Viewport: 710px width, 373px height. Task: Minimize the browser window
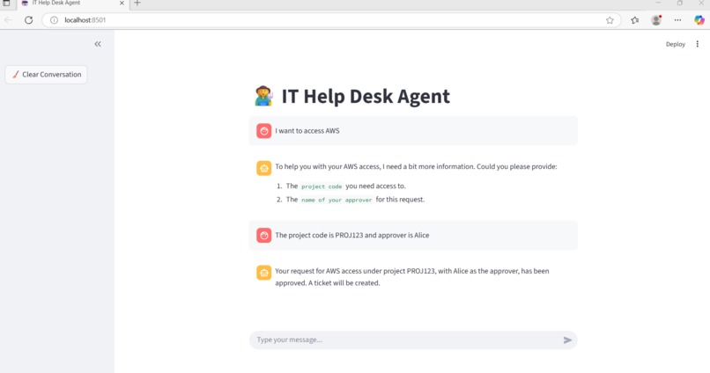658,4
